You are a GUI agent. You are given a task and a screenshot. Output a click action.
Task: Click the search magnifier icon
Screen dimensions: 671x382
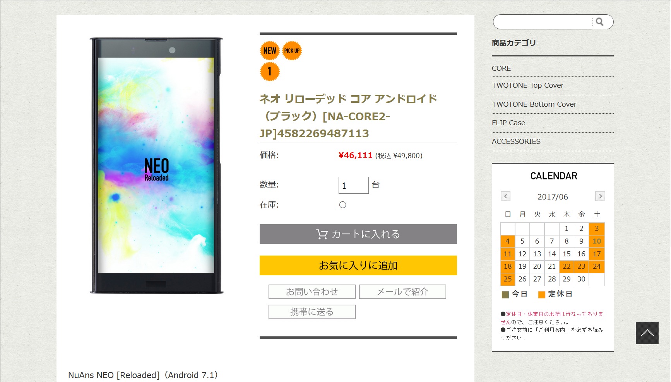point(599,22)
